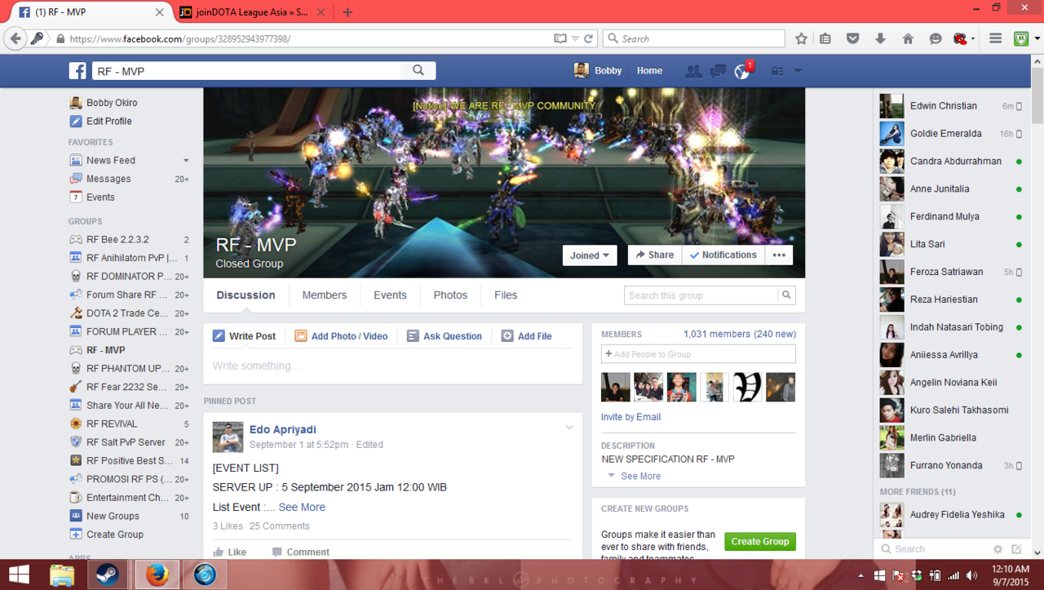
Task: Click the Pocket icon in toolbar
Action: [x=852, y=38]
